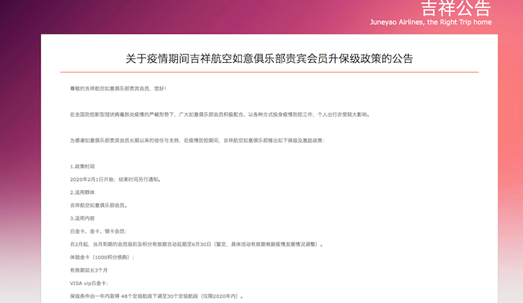Click the line about extension to 6月30日
Screen dimensions: 523x303
[196, 244]
